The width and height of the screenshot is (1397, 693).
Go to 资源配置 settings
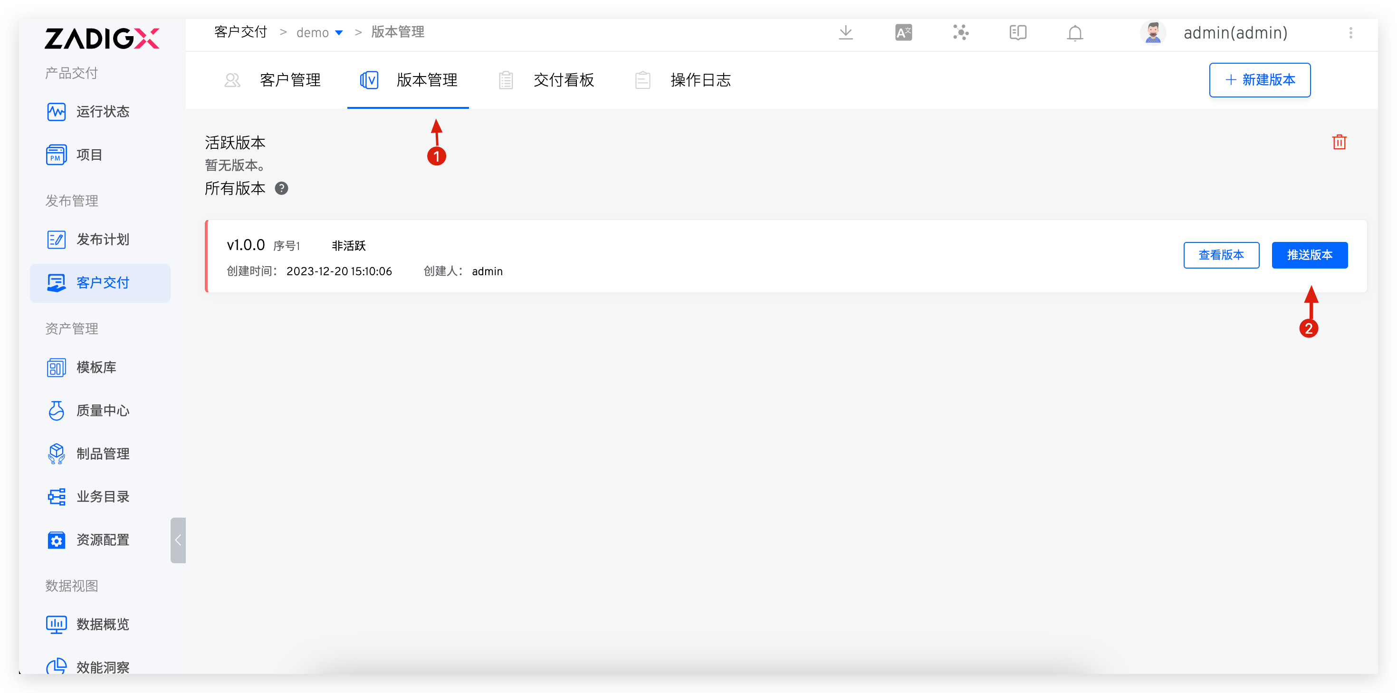coord(102,540)
